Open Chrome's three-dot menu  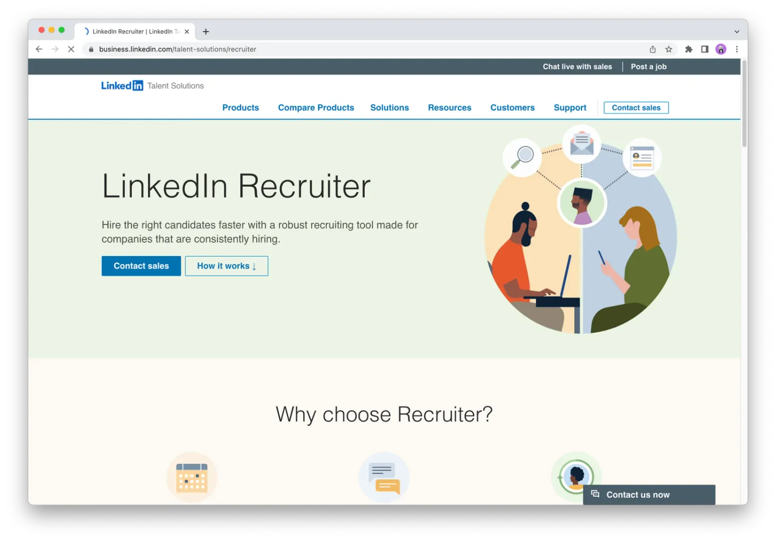737,49
